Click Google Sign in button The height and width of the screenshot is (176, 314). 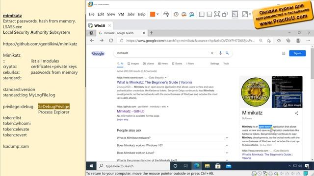[297, 53]
